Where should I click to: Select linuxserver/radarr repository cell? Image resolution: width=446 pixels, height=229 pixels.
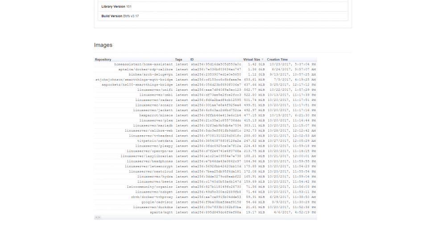click(154, 100)
